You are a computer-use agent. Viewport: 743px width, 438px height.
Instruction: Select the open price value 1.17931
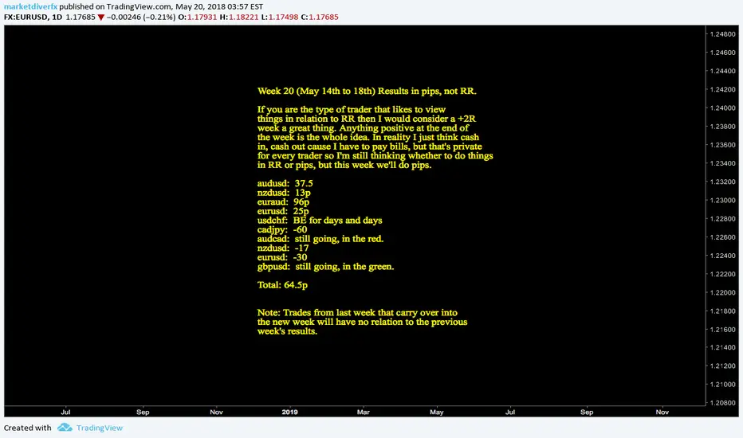click(202, 17)
